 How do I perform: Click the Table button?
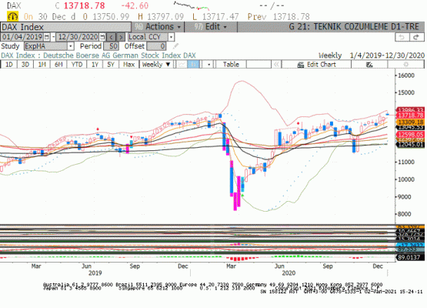pos(231,65)
